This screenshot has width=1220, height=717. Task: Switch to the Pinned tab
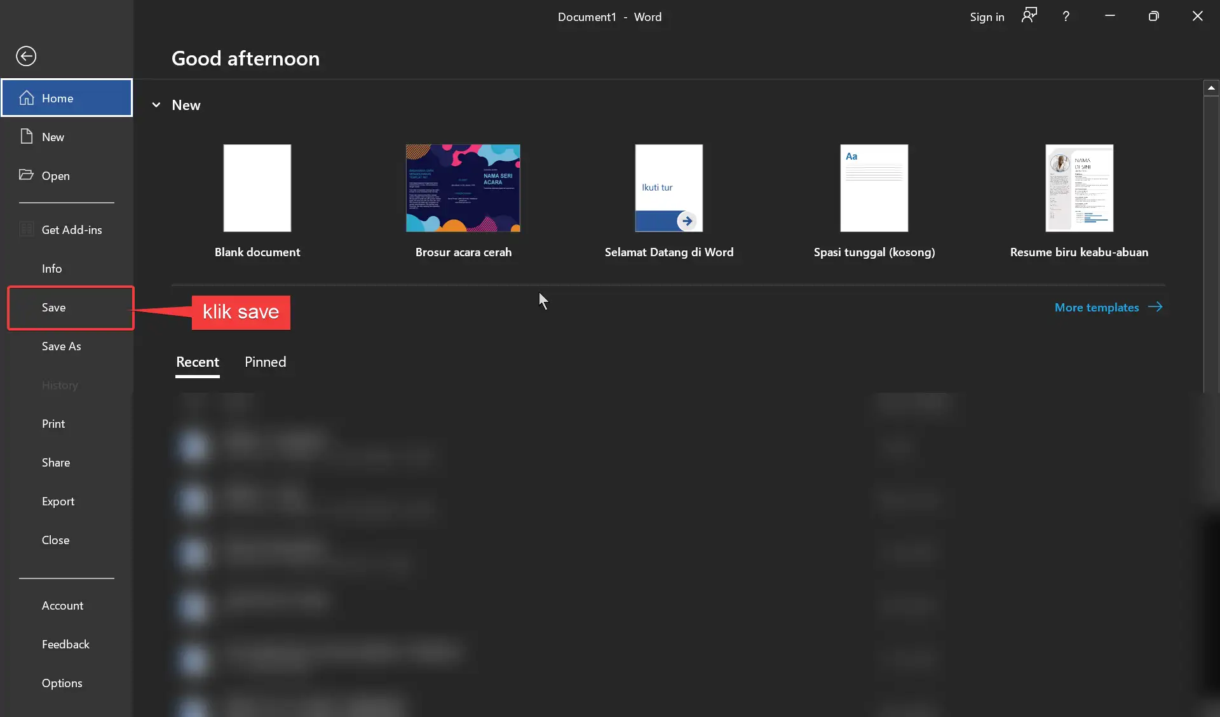point(265,362)
